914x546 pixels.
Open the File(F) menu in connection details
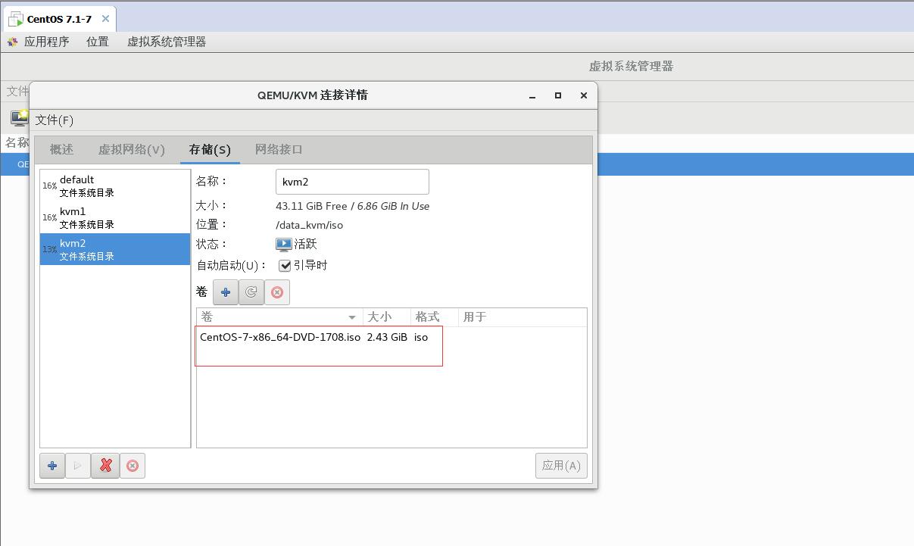click(55, 120)
